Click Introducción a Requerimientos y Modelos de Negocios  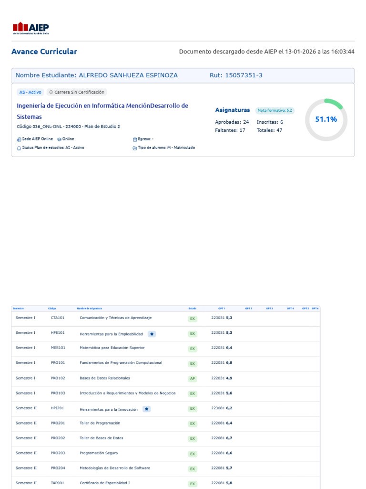pyautogui.click(x=128, y=393)
